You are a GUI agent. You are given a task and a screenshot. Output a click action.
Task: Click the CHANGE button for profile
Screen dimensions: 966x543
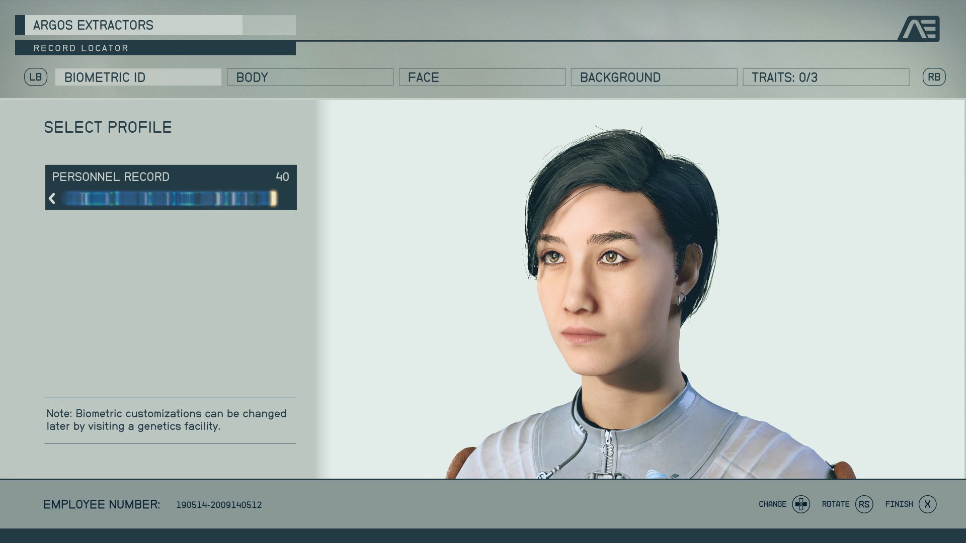click(801, 504)
